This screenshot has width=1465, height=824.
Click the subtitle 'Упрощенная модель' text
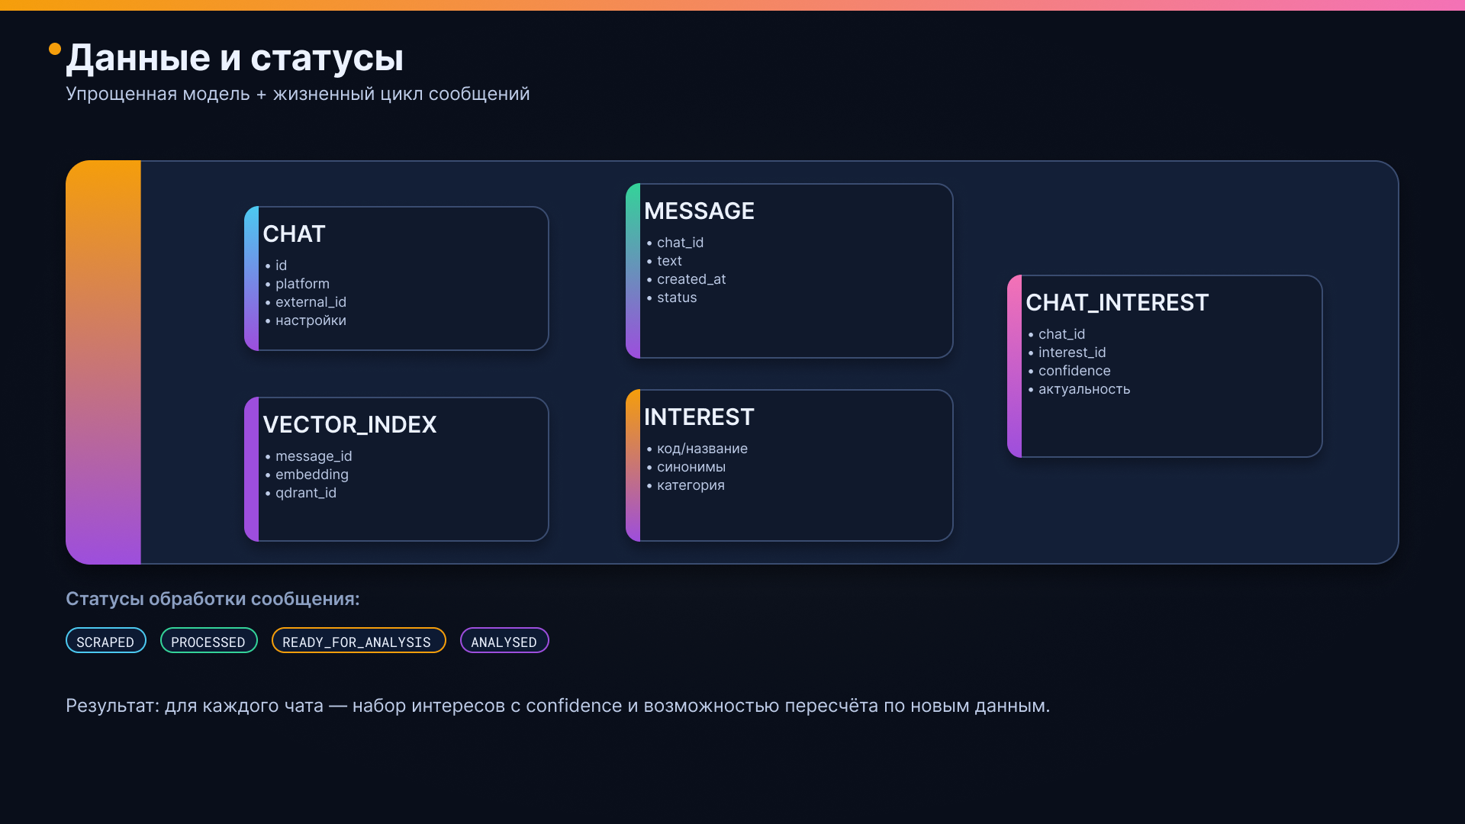coord(298,94)
